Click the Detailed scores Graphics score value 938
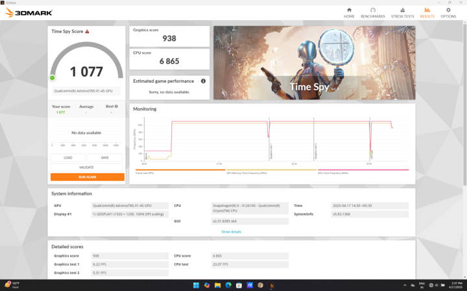467x291 pixels. pyautogui.click(x=130, y=255)
